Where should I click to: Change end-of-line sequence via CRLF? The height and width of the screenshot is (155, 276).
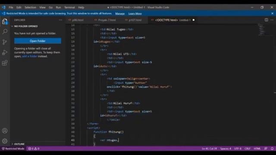point(247,149)
